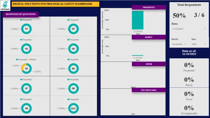Expand the Month dropdown set to November
Image resolution: width=210 pixels, height=118 pixels.
tap(179, 44)
